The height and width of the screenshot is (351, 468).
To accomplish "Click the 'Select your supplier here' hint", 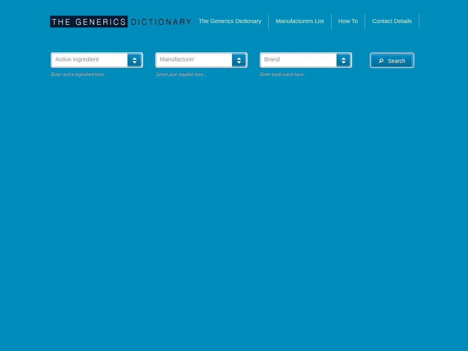I will (x=179, y=74).
